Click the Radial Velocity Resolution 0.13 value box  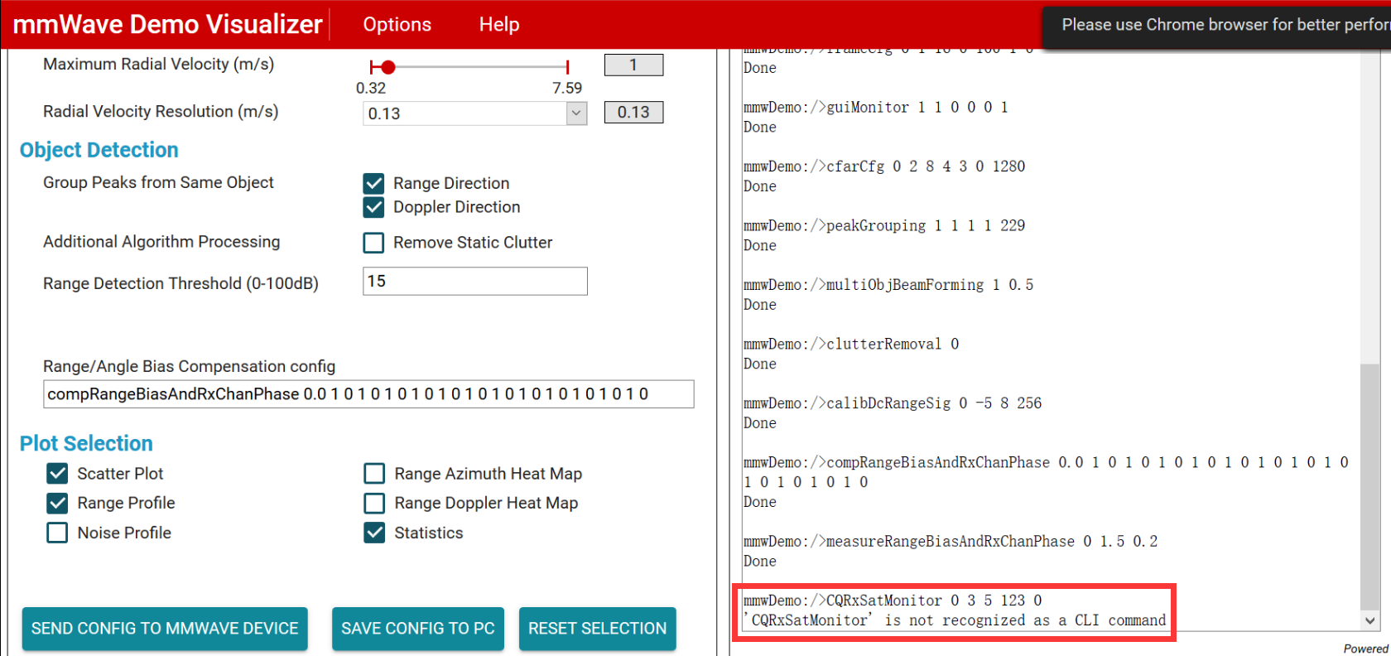[x=633, y=112]
